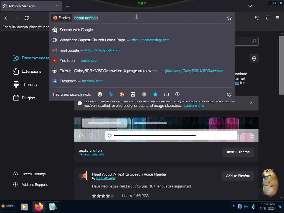This screenshot has width=284, height=213.
Task: Bookmark this page with the star icon
Action: 229,18
